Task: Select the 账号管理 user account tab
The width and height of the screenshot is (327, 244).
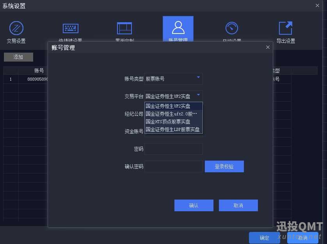Action: tap(178, 29)
